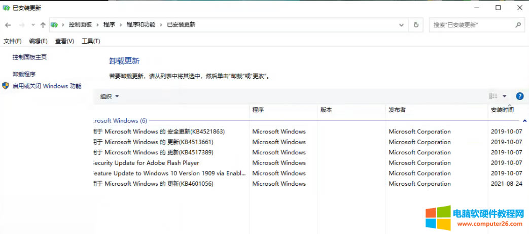
Task: Select the update KB4601056
Action: (154, 184)
